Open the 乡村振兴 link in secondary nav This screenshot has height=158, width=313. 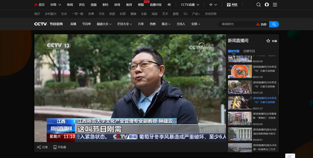click(50, 14)
